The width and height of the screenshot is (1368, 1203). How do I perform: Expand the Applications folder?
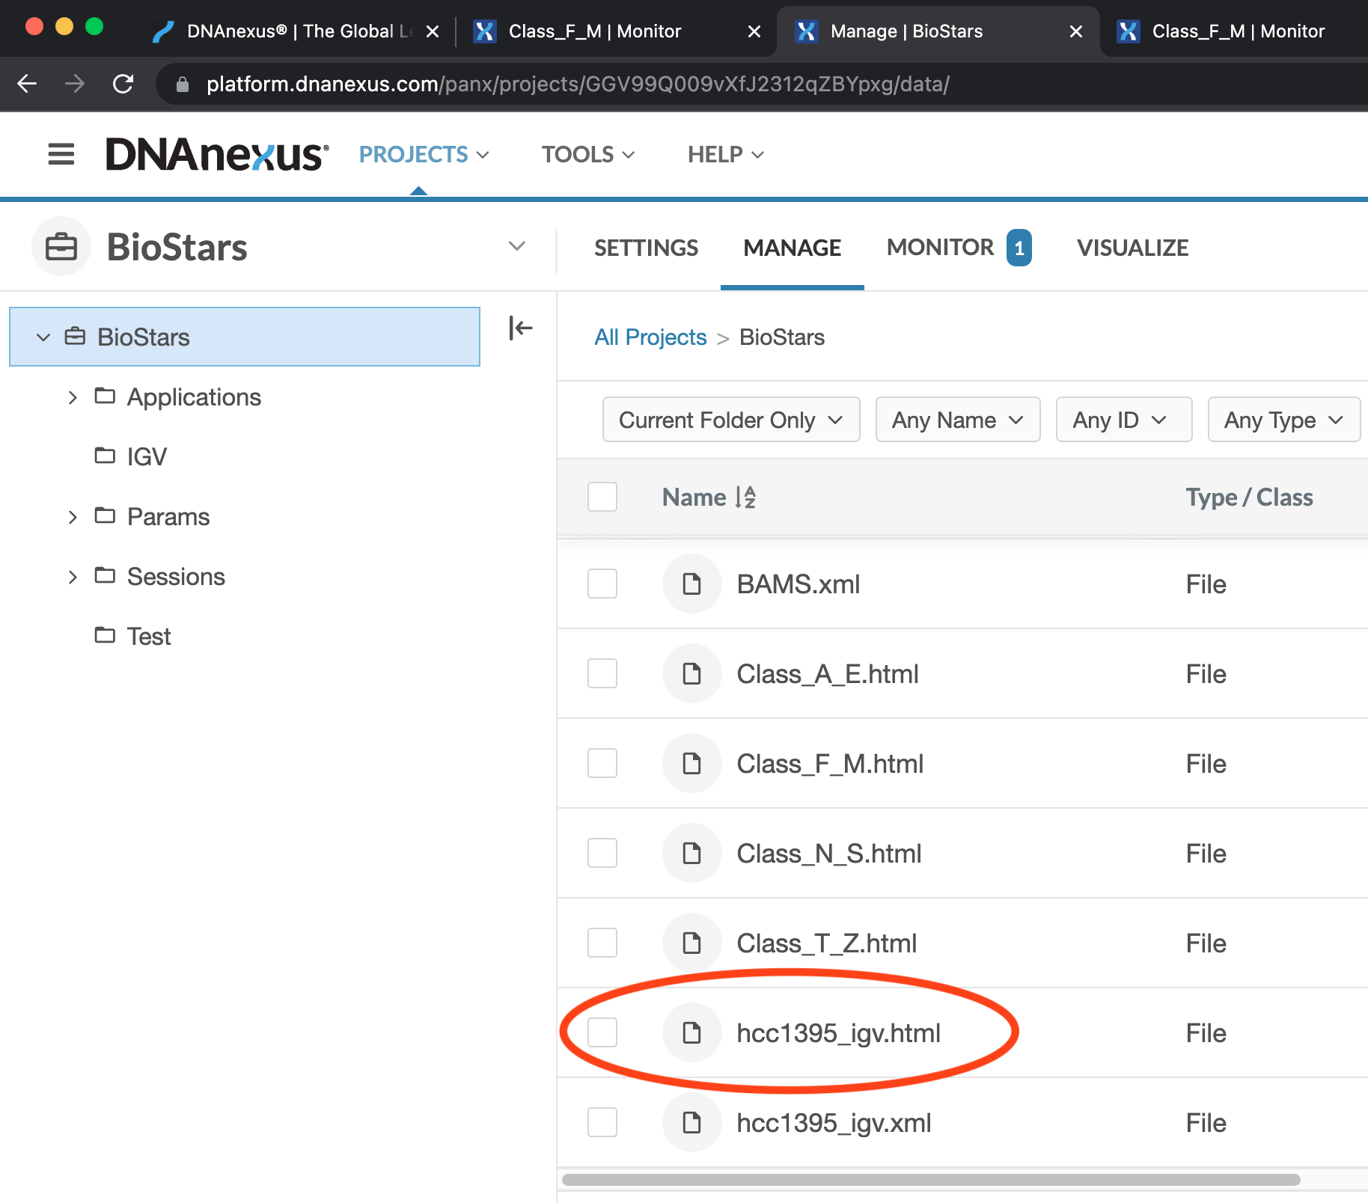[x=73, y=397]
